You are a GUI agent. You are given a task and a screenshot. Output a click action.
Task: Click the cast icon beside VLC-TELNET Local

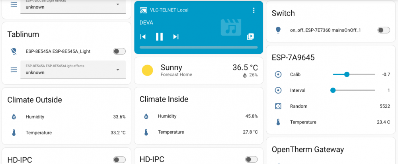point(143,10)
